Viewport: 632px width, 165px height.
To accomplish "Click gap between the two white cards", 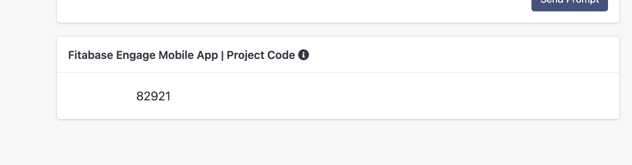I will (338, 30).
